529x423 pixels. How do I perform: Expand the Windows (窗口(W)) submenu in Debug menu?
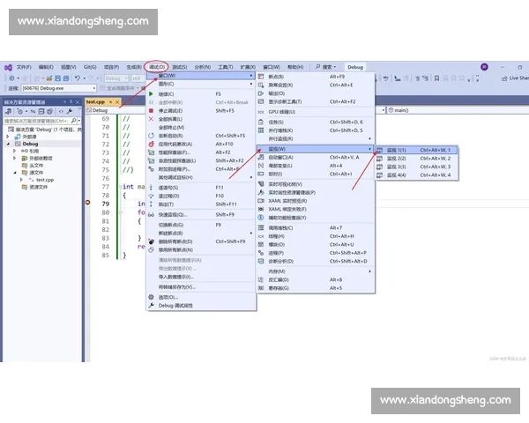coord(201,76)
